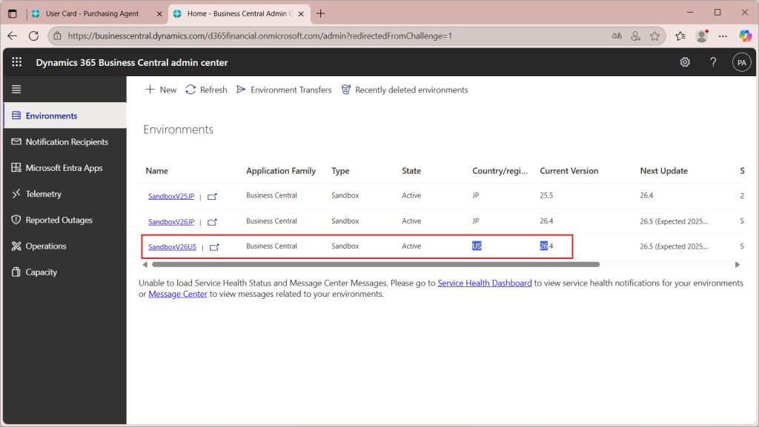Open the browser profile avatar
Screen dimensions: 759x427
coord(701,36)
